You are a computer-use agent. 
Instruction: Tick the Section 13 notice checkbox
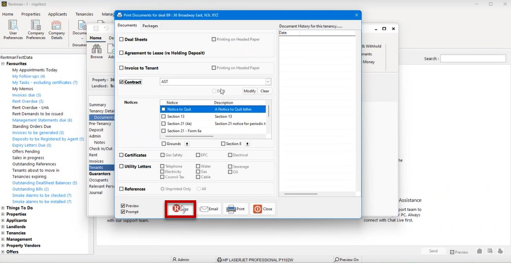pyautogui.click(x=164, y=116)
